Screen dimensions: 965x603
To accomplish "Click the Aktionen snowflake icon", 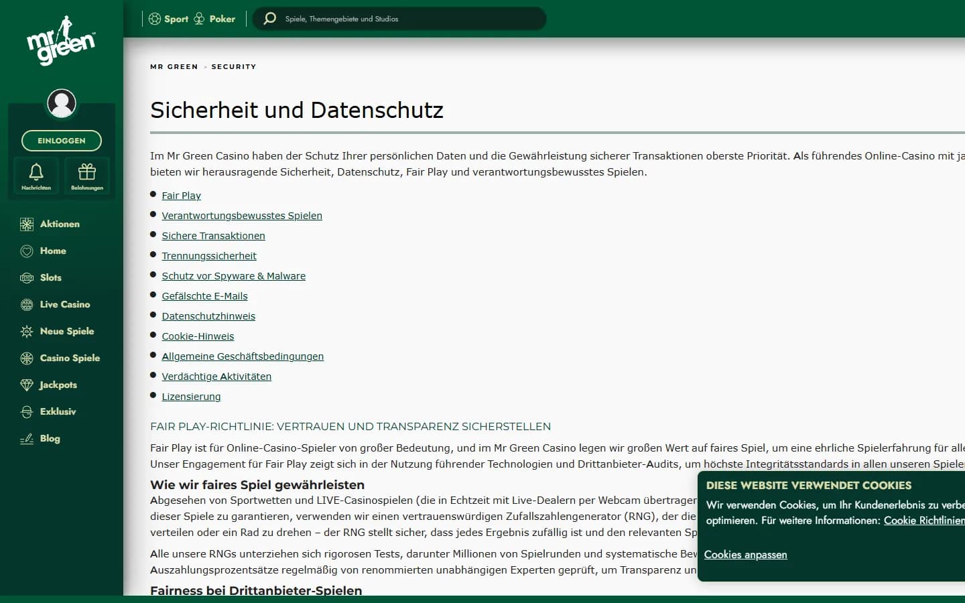I will [27, 224].
